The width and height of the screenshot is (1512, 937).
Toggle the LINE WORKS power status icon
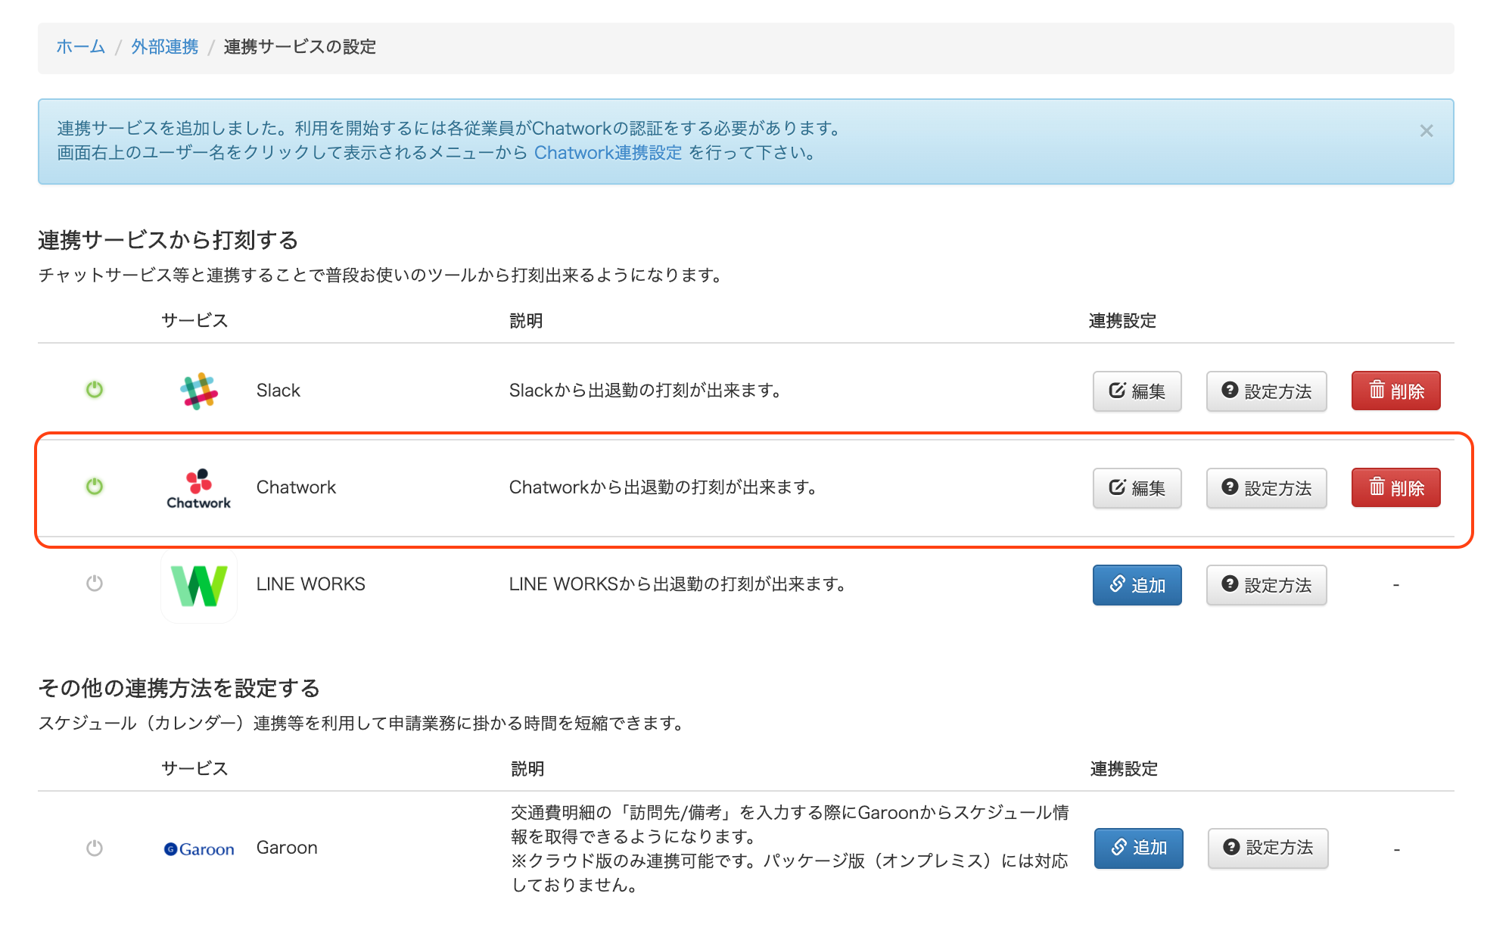(x=95, y=584)
